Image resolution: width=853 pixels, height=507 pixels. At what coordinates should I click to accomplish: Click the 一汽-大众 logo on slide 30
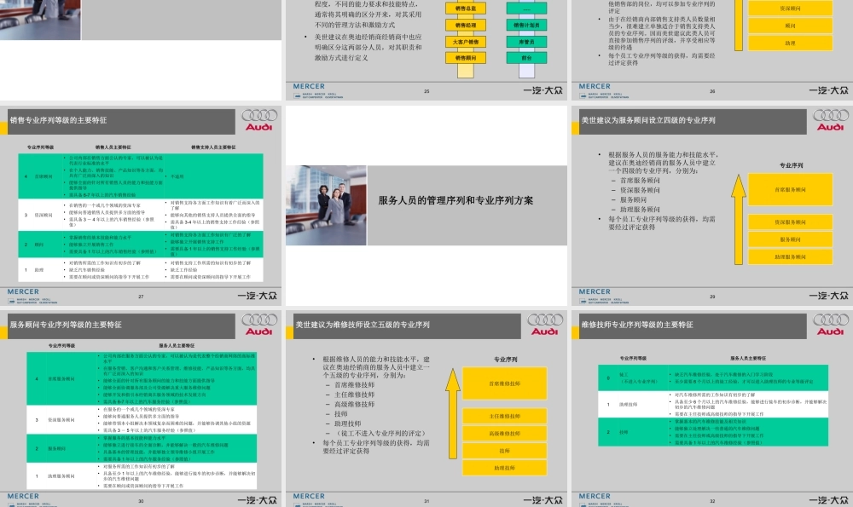(258, 500)
